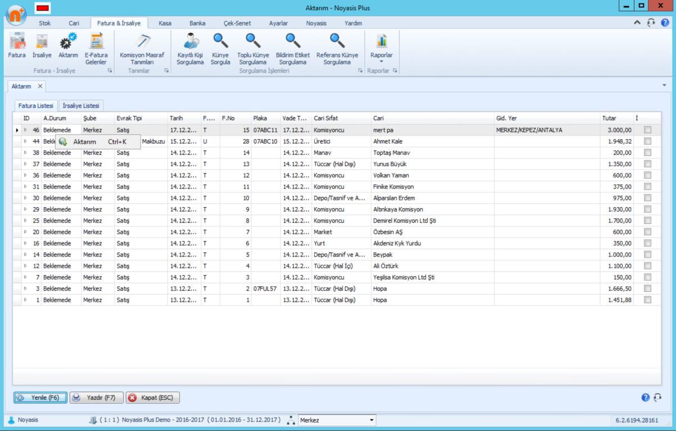Open E-Fatura Gelenler

point(96,49)
